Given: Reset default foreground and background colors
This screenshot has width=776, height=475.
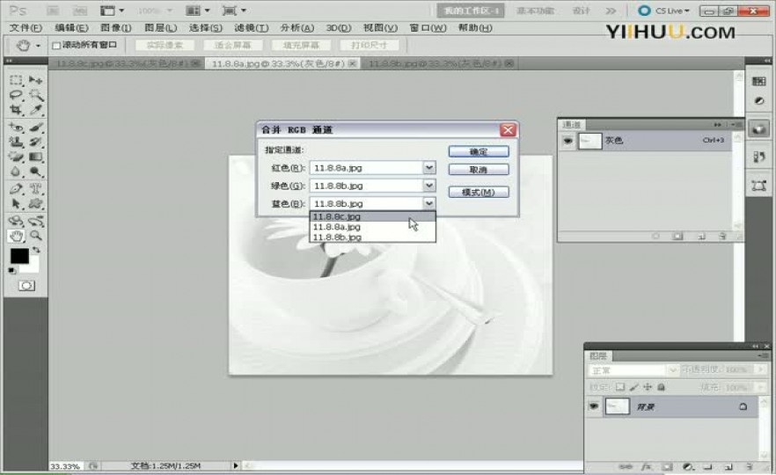Looking at the screenshot, I should (x=12, y=271).
